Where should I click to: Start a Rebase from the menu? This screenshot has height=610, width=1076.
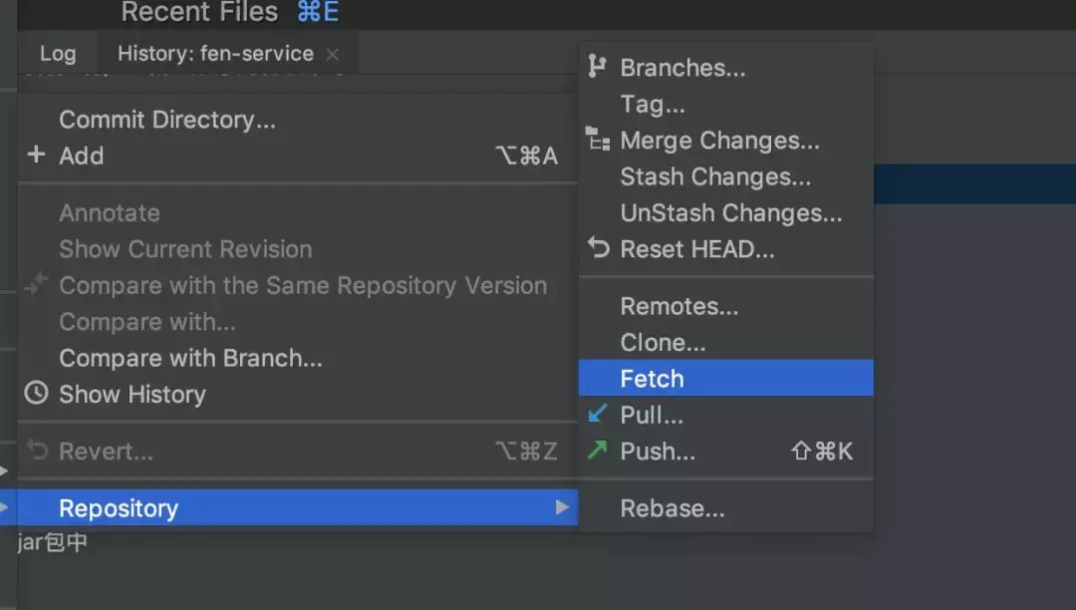point(672,508)
